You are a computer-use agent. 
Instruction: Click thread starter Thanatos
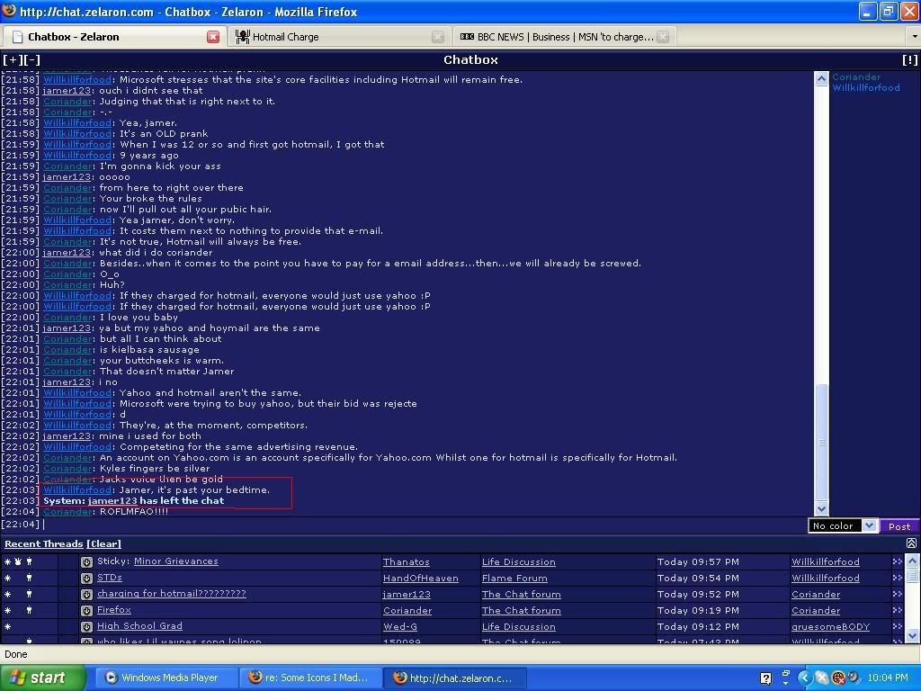pos(406,562)
